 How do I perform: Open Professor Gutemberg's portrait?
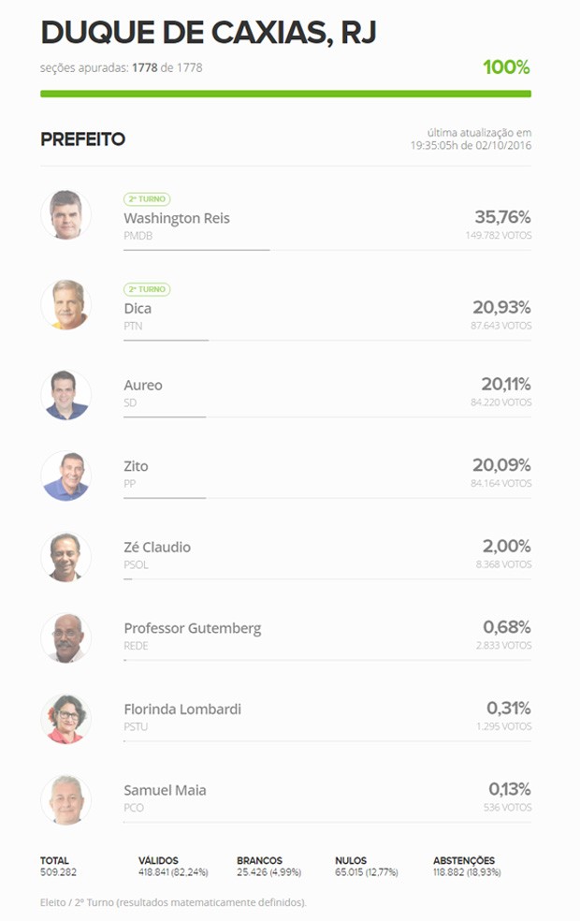(x=65, y=638)
